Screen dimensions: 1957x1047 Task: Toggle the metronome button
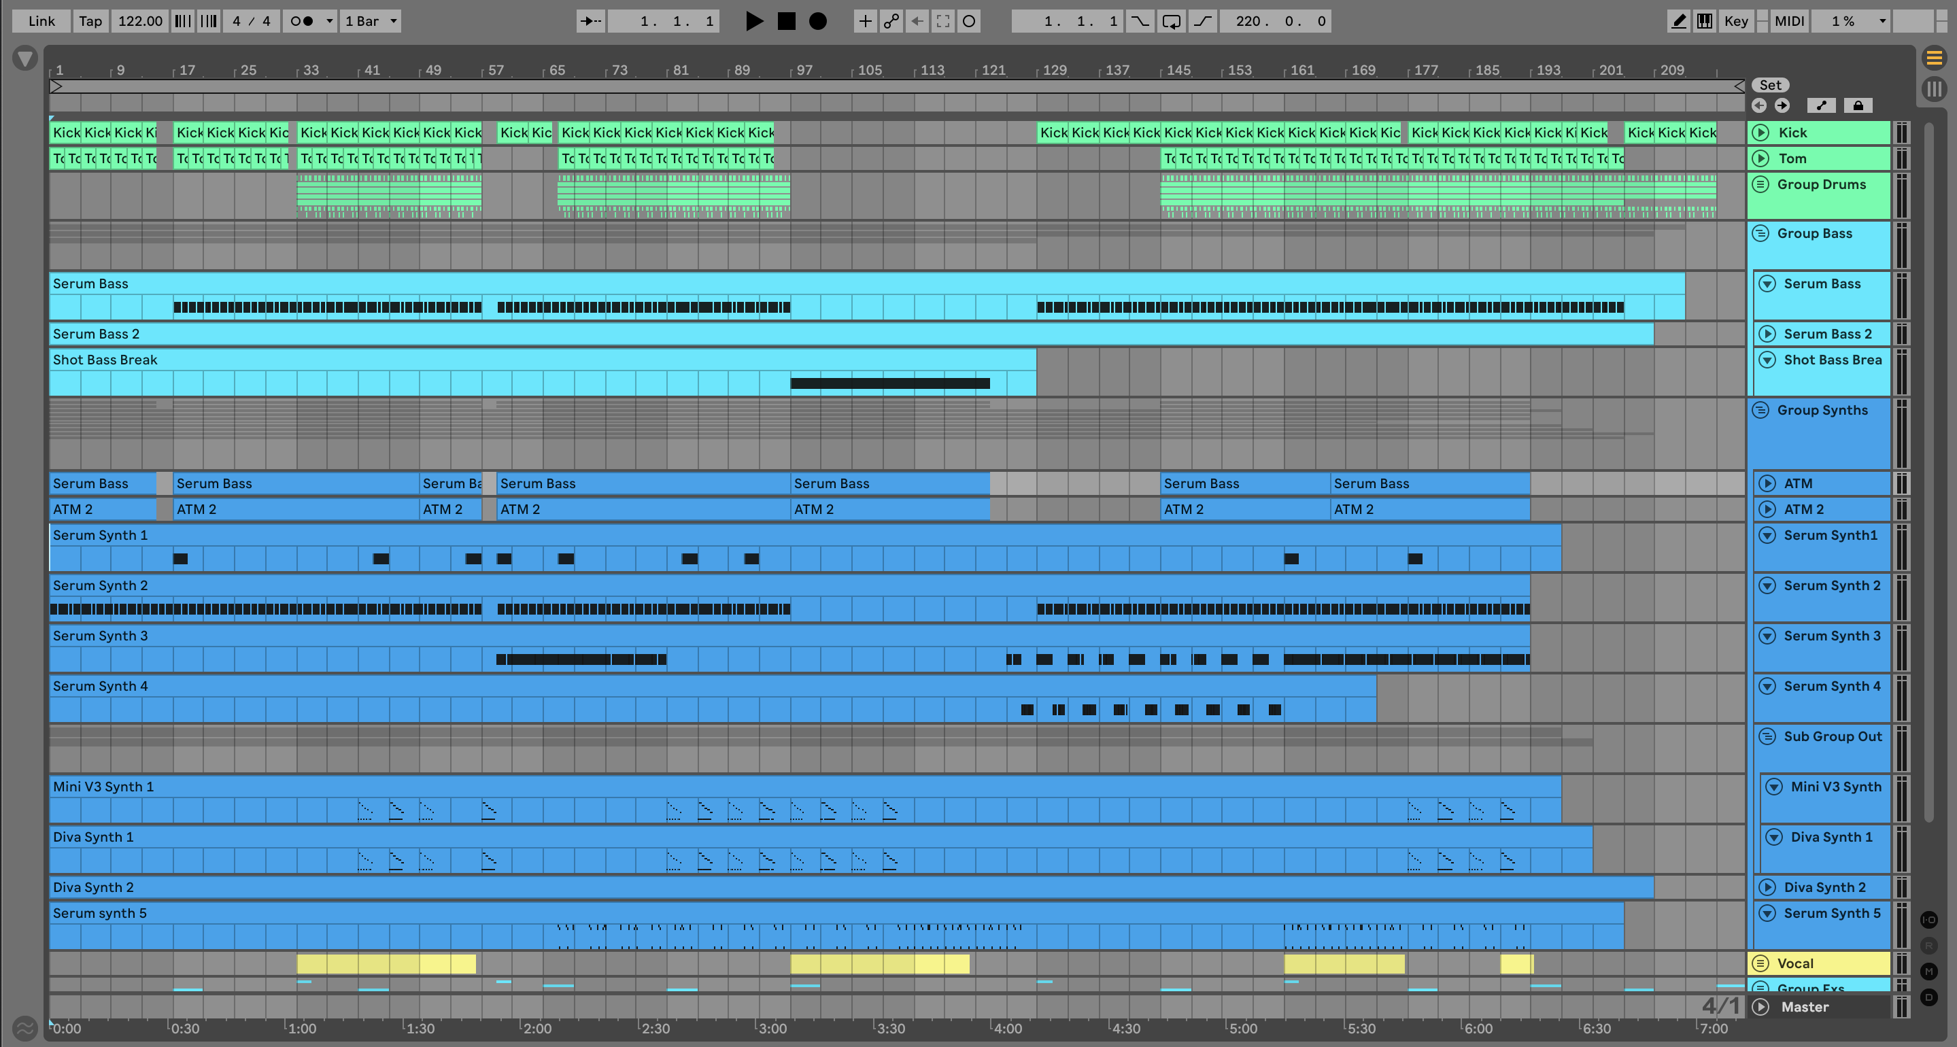pyautogui.click(x=303, y=21)
